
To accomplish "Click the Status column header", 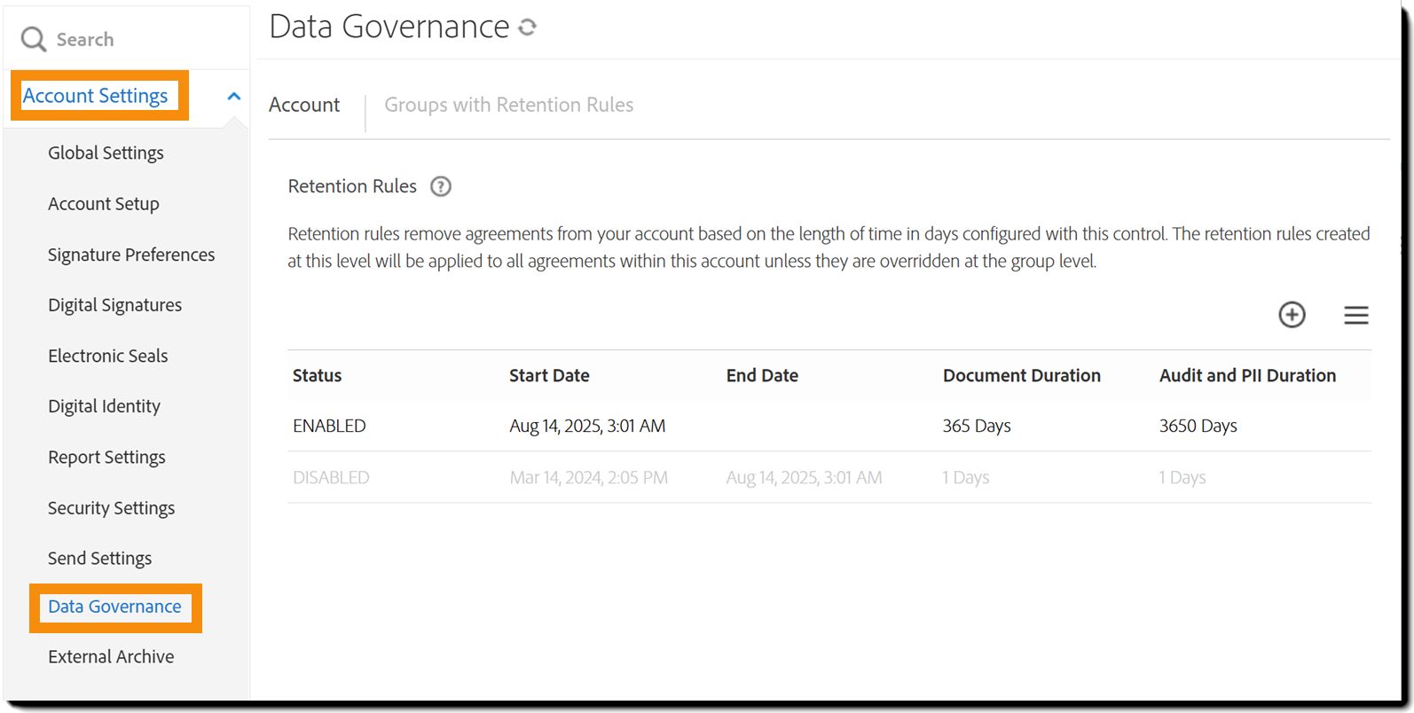I will 317,375.
